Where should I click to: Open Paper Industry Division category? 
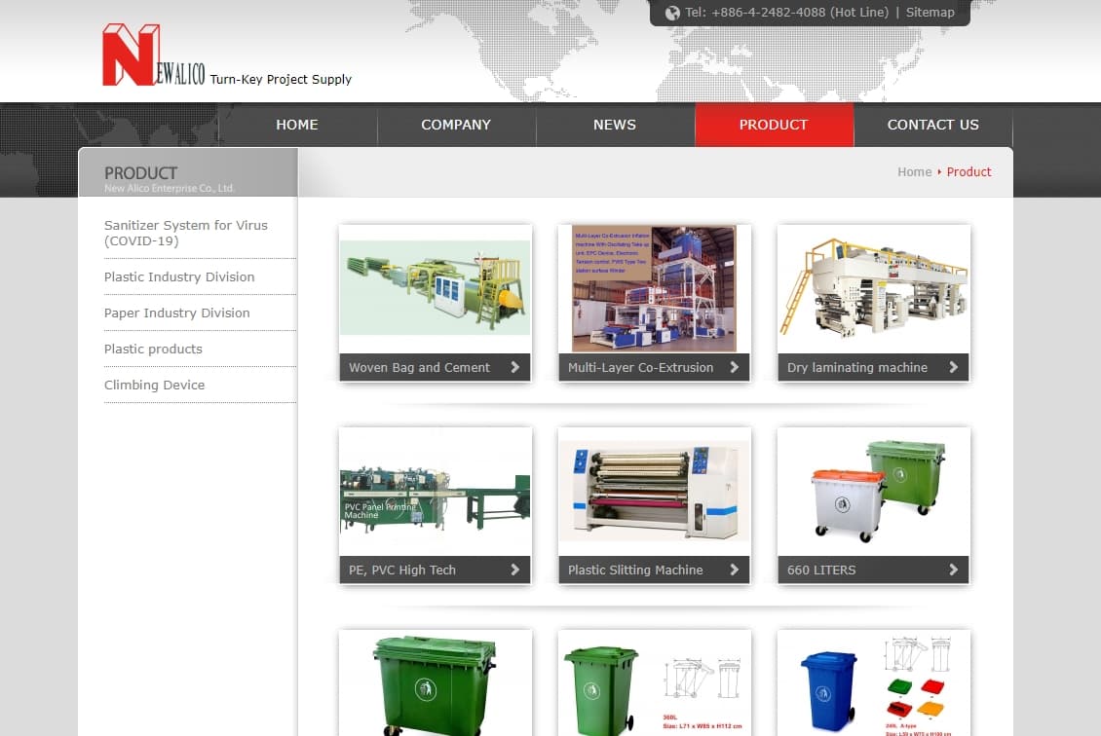point(177,313)
